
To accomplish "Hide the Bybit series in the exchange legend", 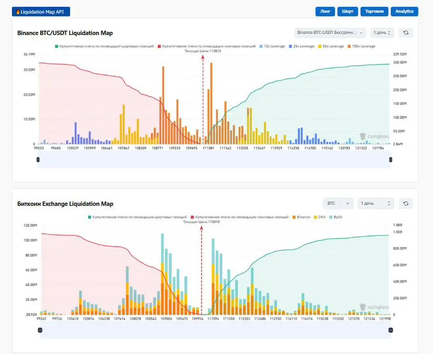I will tap(335, 217).
